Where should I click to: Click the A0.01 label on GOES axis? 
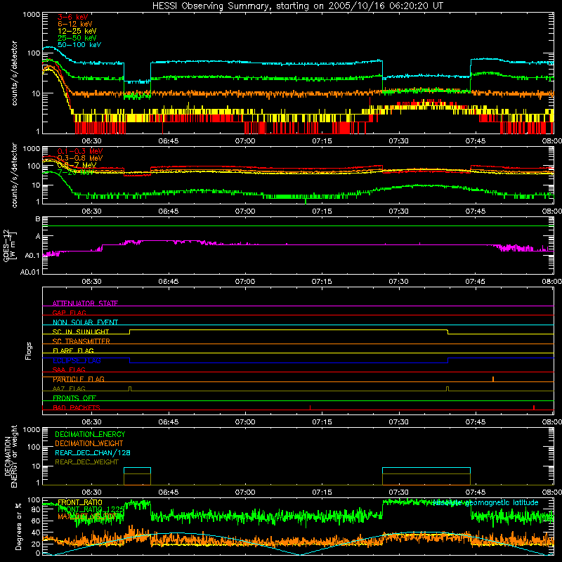click(30, 273)
